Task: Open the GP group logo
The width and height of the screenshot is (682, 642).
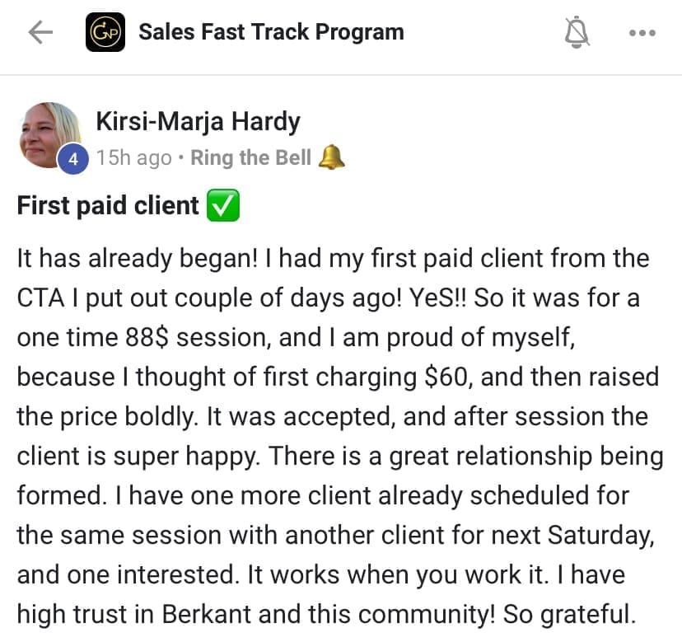Action: [x=105, y=33]
